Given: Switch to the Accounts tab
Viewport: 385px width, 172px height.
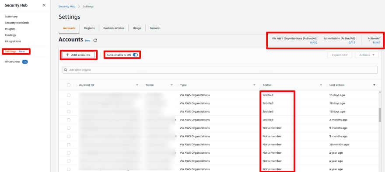Looking at the screenshot, I should 69,28.
